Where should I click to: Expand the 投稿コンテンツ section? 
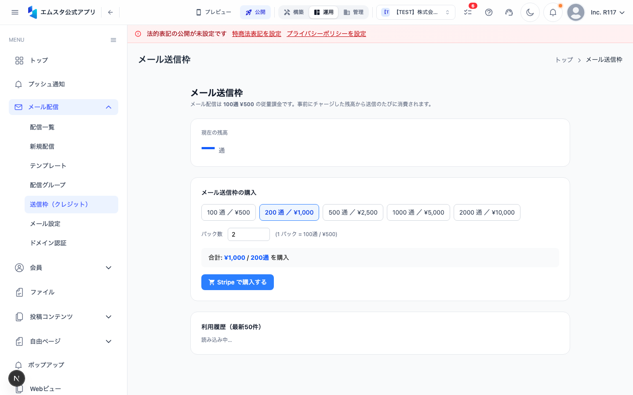[63, 317]
